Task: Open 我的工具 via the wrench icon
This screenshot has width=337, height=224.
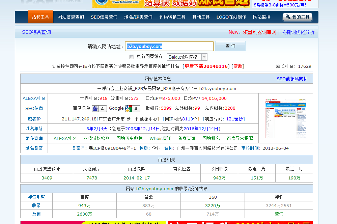Action: click(288, 17)
